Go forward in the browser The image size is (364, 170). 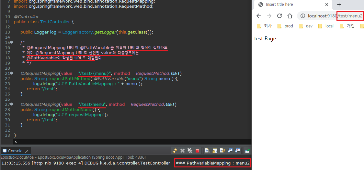(269, 16)
